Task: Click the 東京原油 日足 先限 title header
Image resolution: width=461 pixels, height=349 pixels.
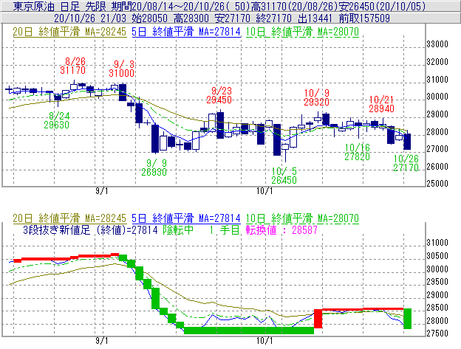Action: pos(61,6)
